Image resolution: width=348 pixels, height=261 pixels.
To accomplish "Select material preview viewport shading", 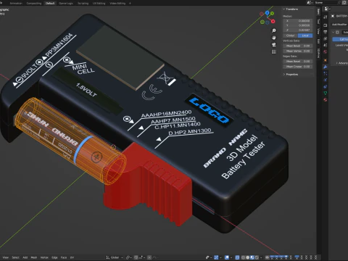I will click(x=252, y=257).
